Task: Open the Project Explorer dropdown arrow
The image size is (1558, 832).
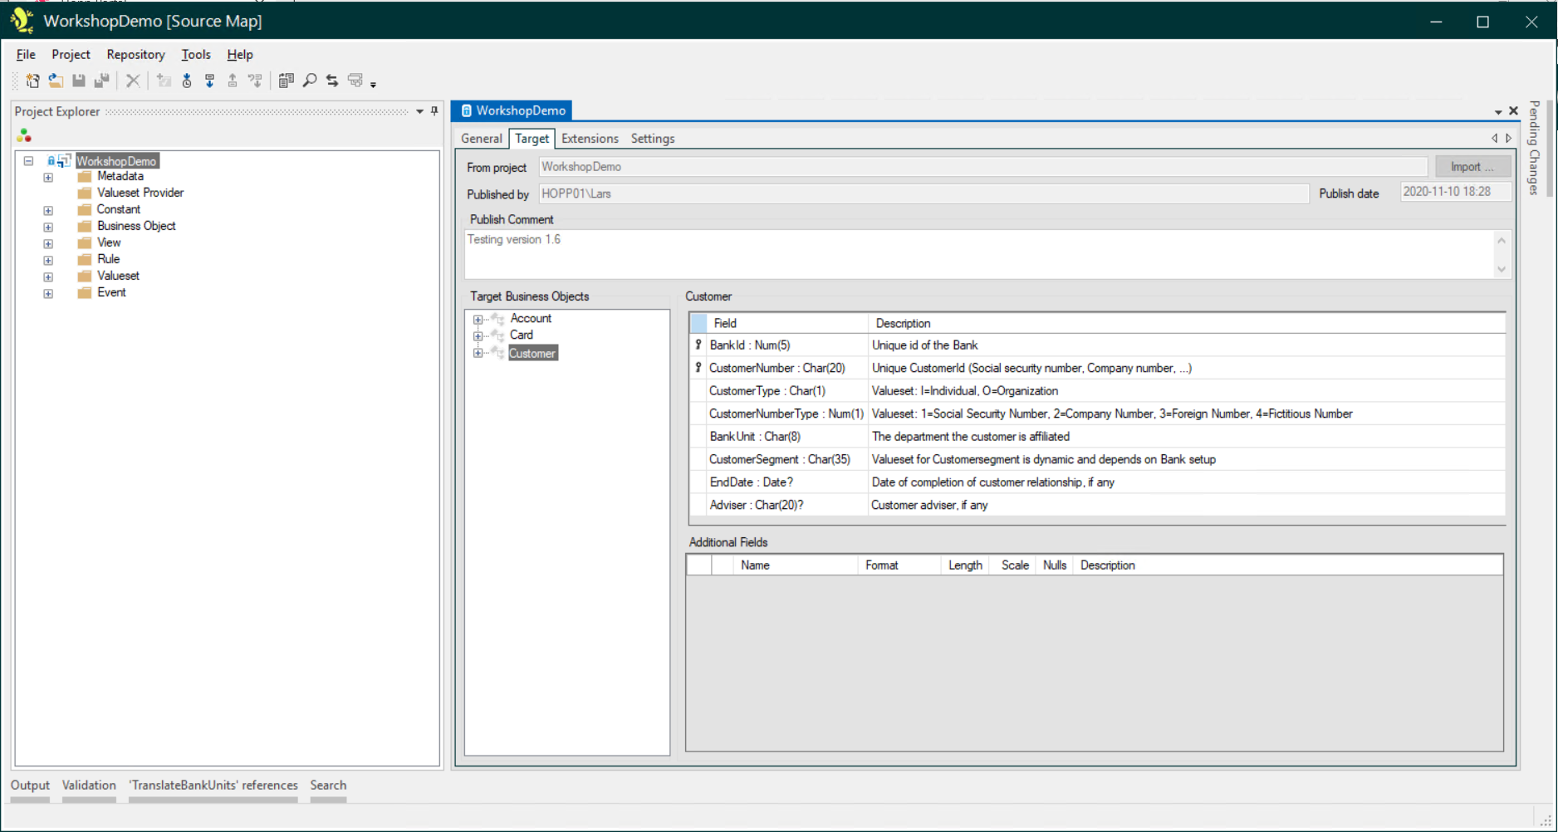Action: coord(419,111)
